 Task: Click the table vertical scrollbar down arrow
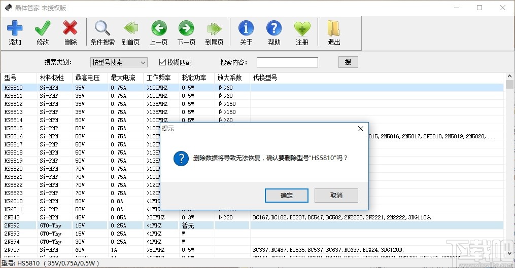click(509, 253)
